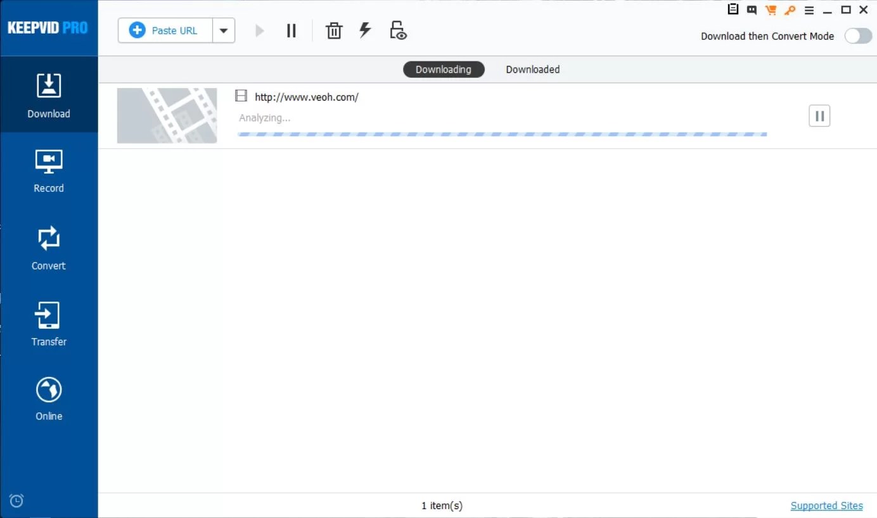Open the Convert section
The height and width of the screenshot is (518, 877).
click(49, 248)
